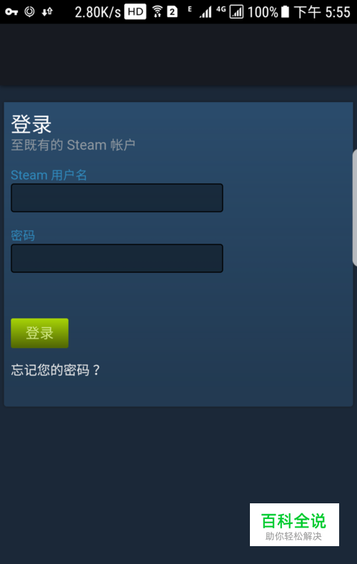This screenshot has width=357, height=564.
Task: Click the Steam 用户名 field label
Action: point(49,175)
